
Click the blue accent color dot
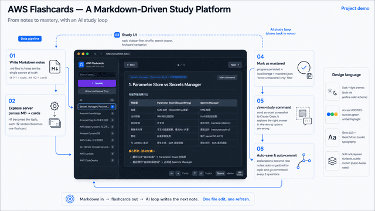coord(329,114)
